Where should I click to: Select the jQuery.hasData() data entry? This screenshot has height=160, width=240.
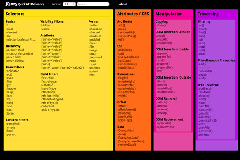tap(128, 138)
